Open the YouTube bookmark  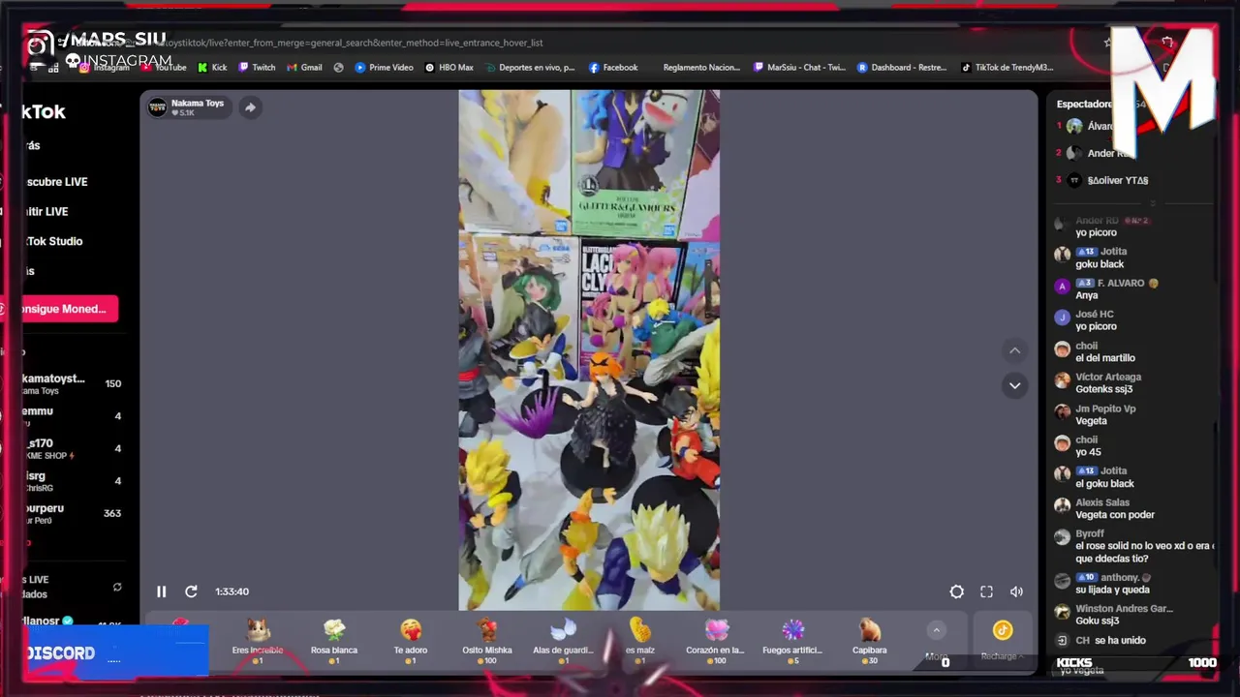(164, 68)
